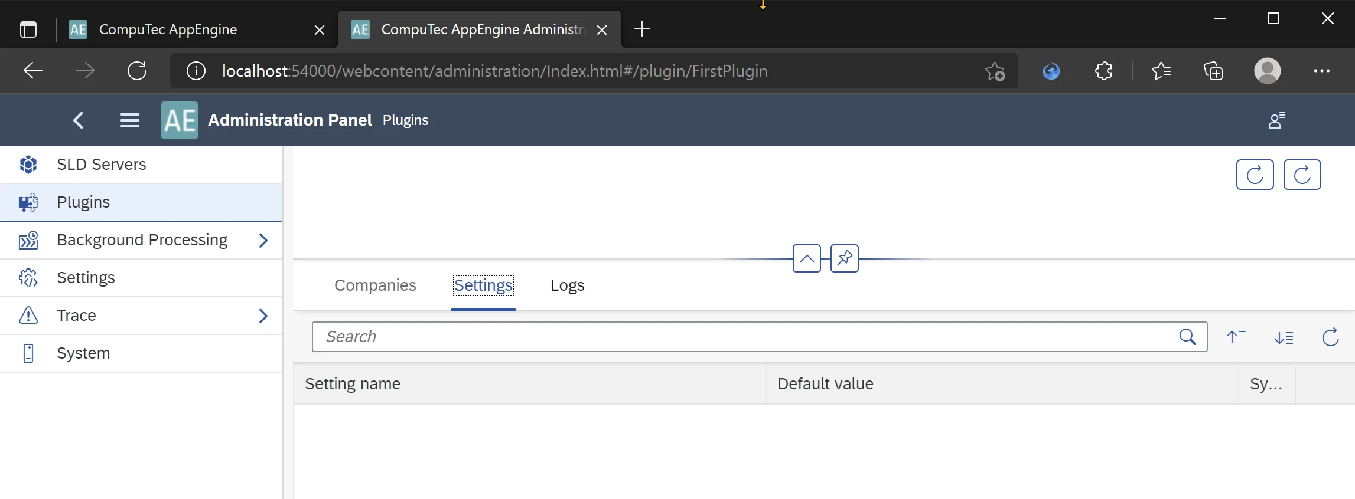The width and height of the screenshot is (1355, 499).
Task: Click the AE AppEngine logo
Action: [x=180, y=120]
